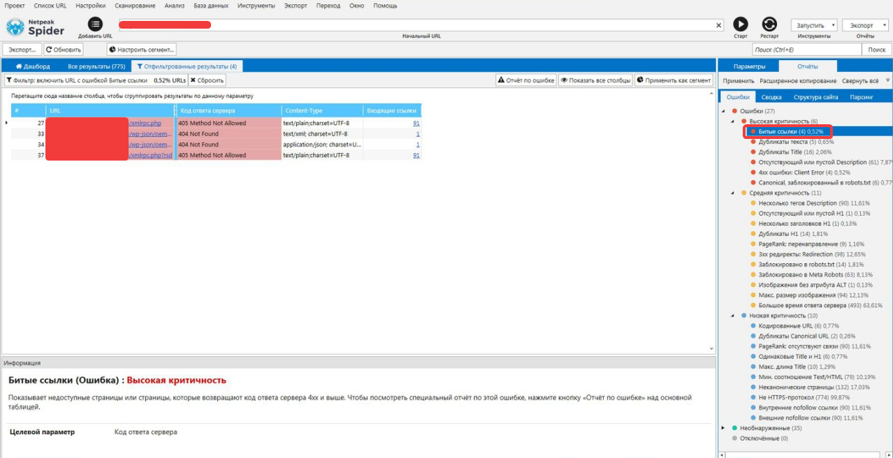Open the Проект menu
This screenshot has width=893, height=458.
(x=15, y=6)
